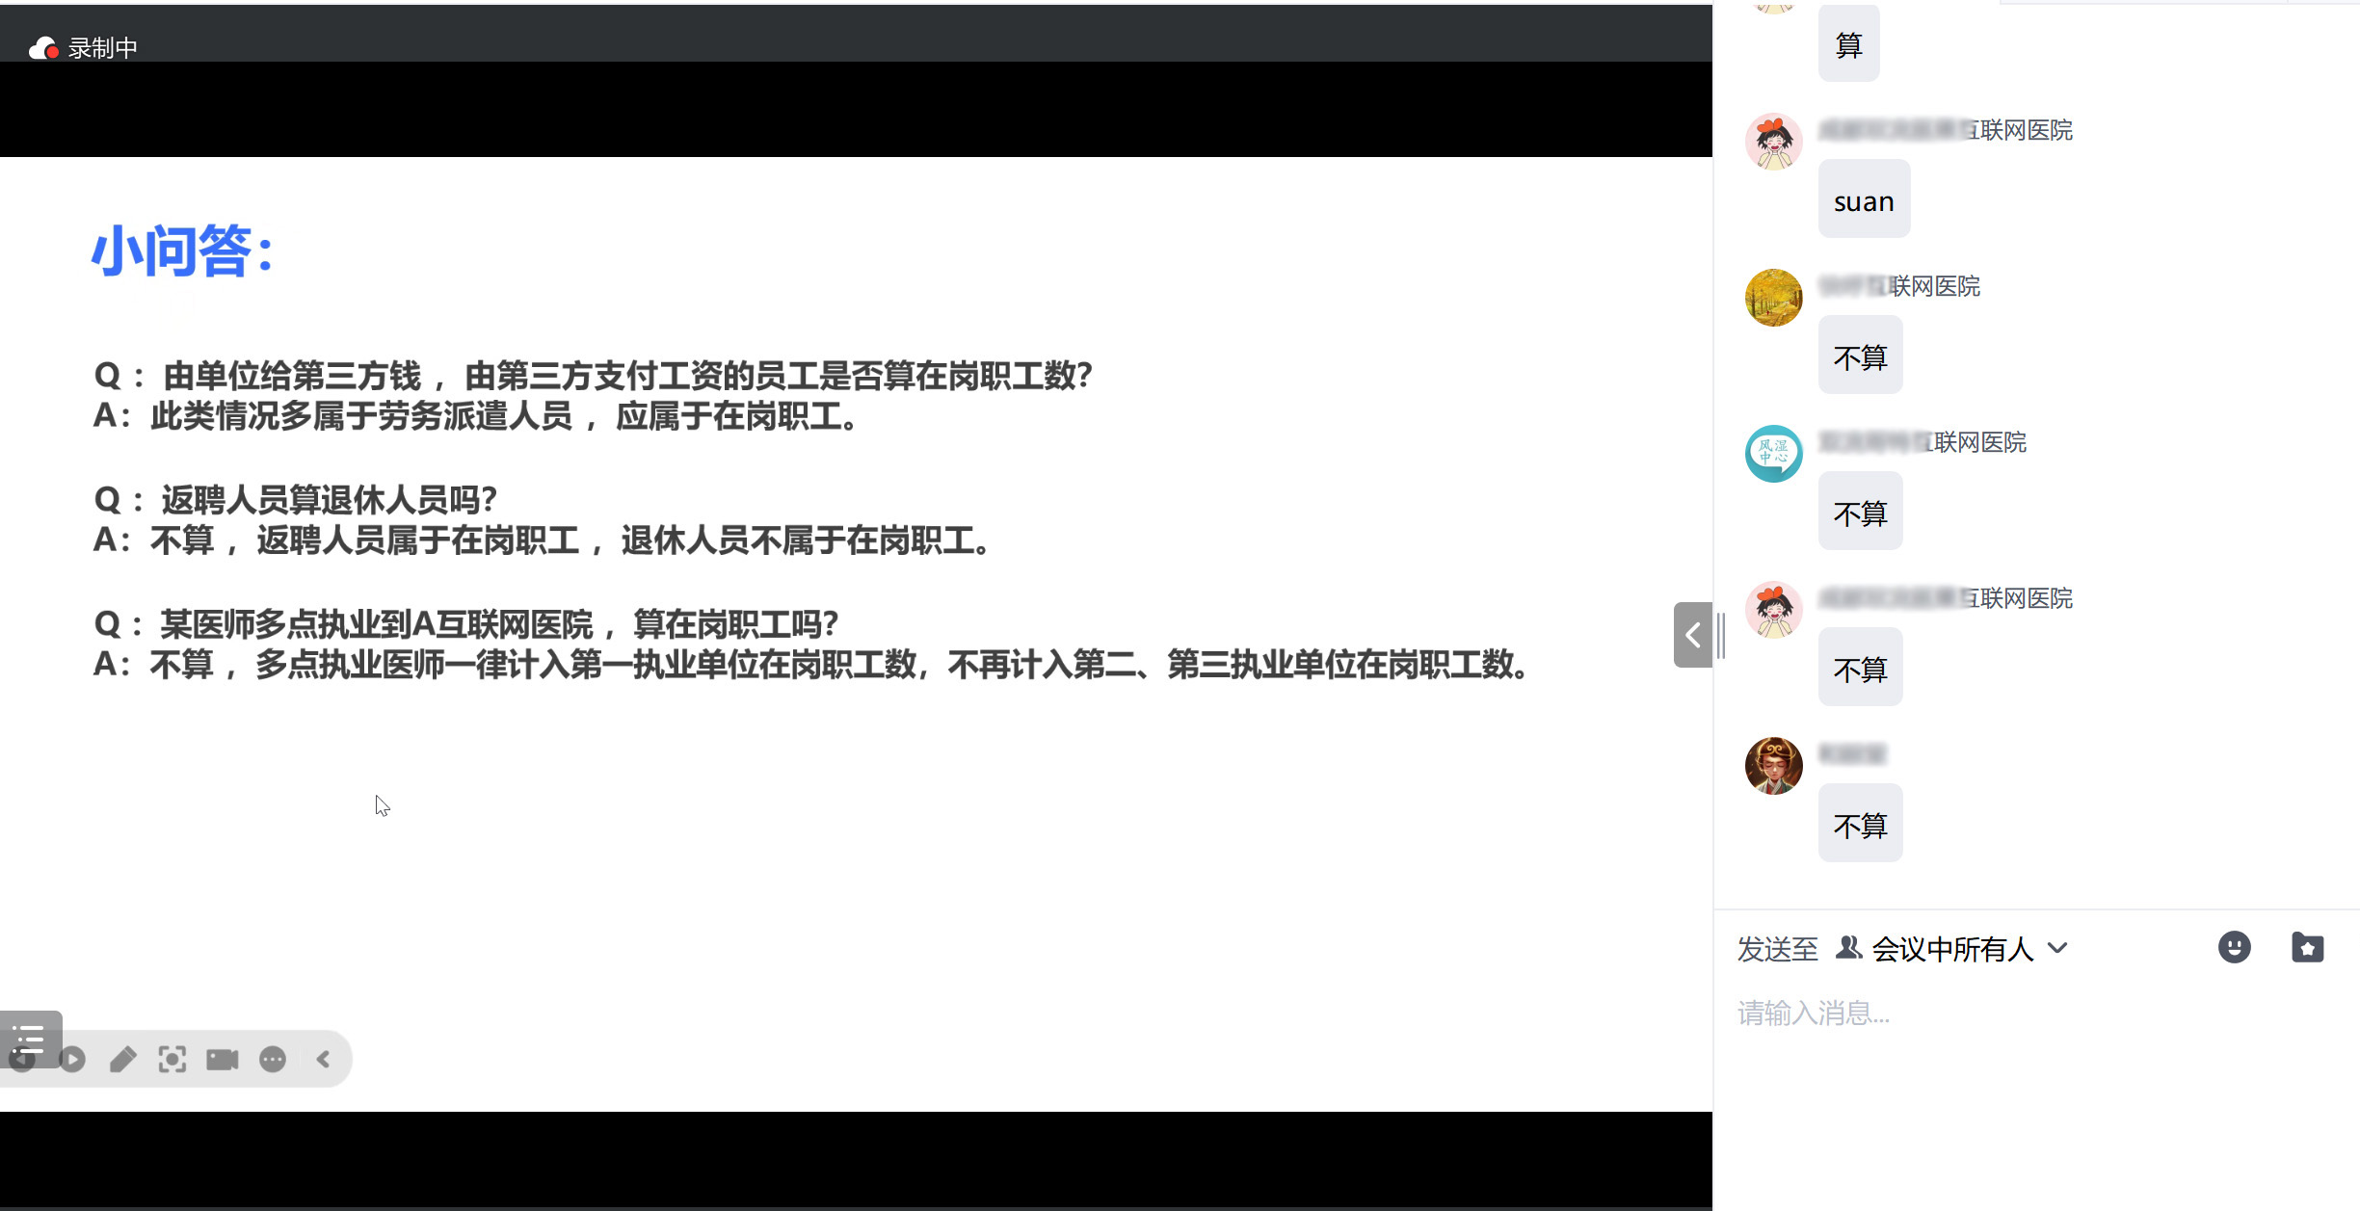Viewport: 2360px width, 1211px height.
Task: Click the 'suan' chat message bubble
Action: [1863, 201]
